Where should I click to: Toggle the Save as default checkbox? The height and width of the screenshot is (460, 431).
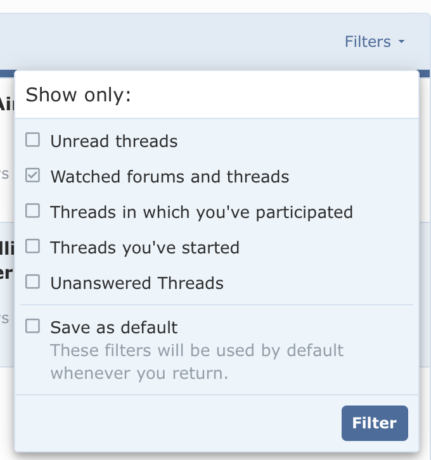click(32, 327)
